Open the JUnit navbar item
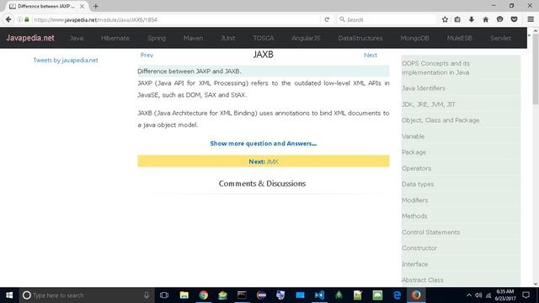Screen dimensions: 539x303 228,38
